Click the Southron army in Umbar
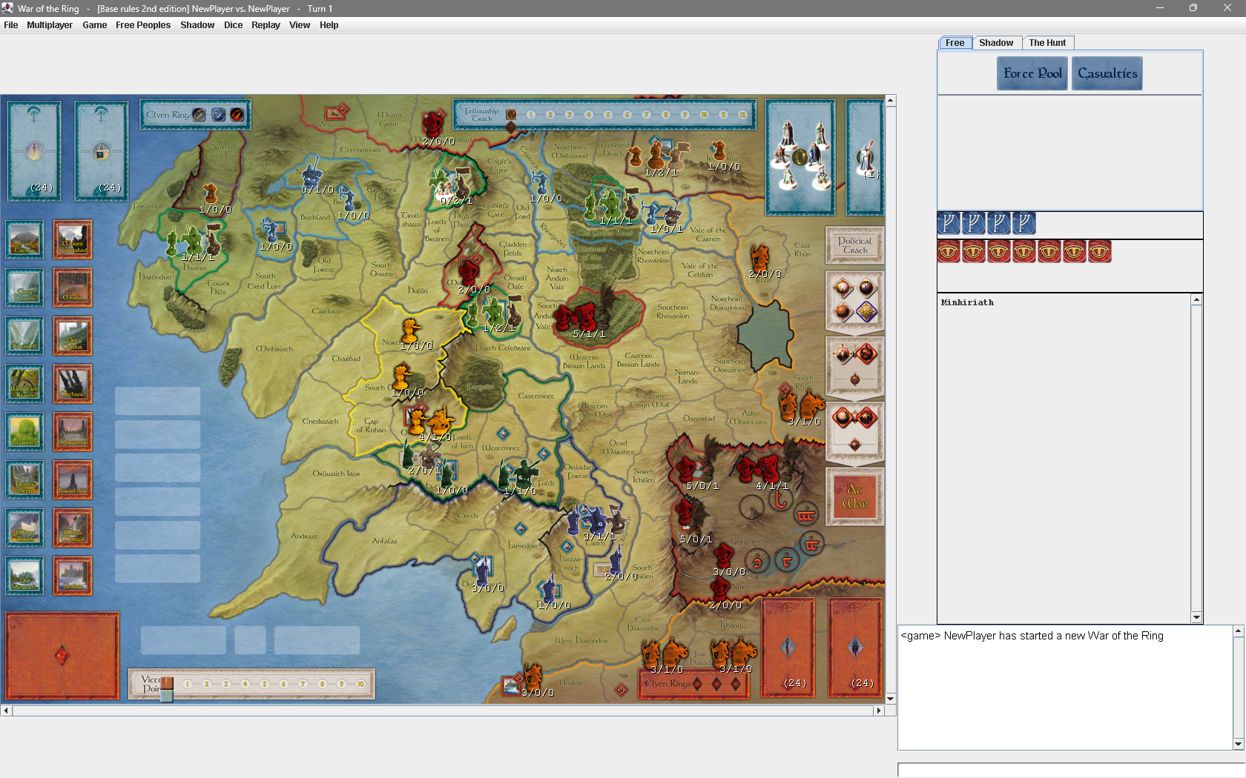Screen dimensions: 1246x778 pos(533,679)
